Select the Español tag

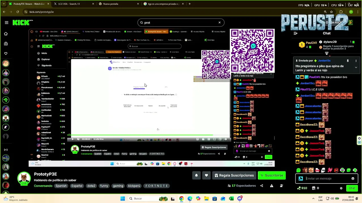point(77,186)
